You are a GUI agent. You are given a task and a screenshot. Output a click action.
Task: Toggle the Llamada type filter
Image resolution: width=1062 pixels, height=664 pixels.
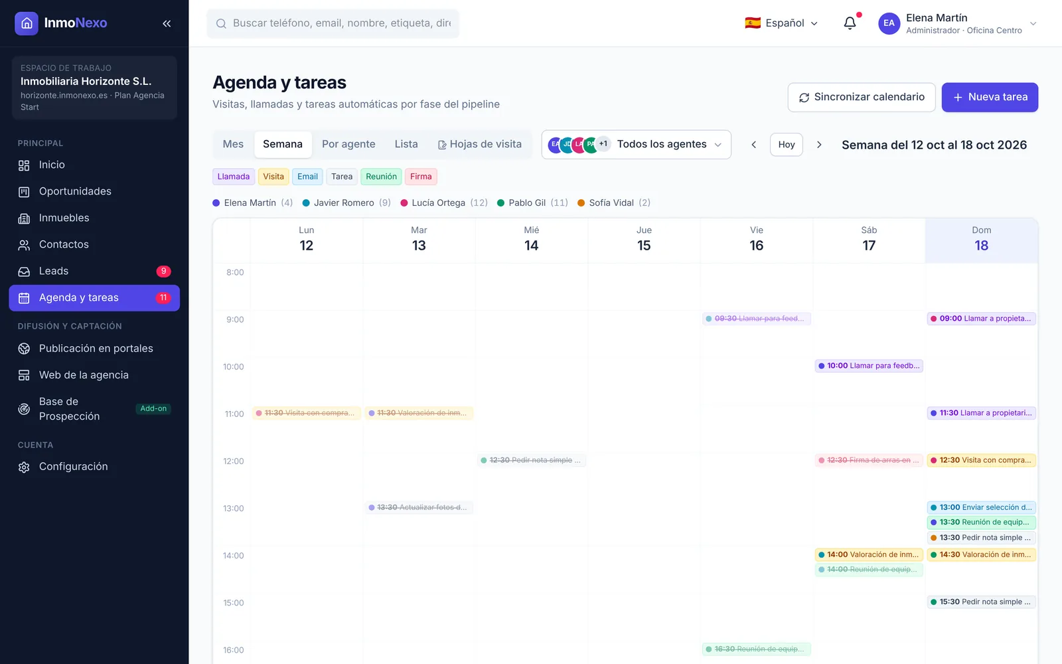click(x=234, y=177)
